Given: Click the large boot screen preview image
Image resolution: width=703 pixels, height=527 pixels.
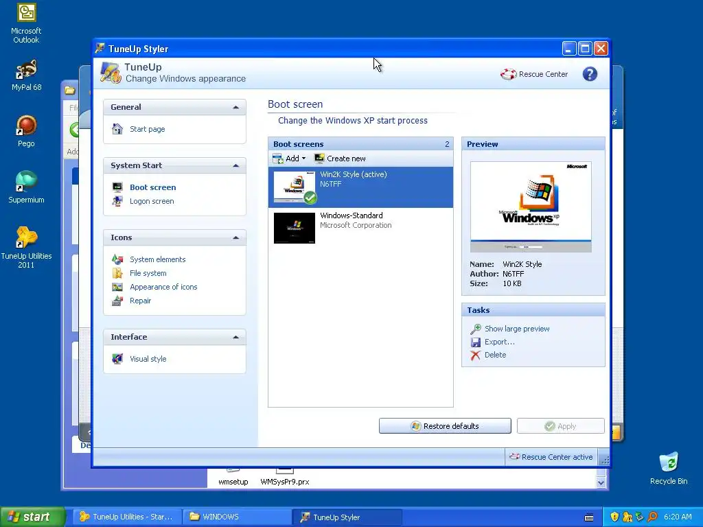Looking at the screenshot, I should click(531, 207).
